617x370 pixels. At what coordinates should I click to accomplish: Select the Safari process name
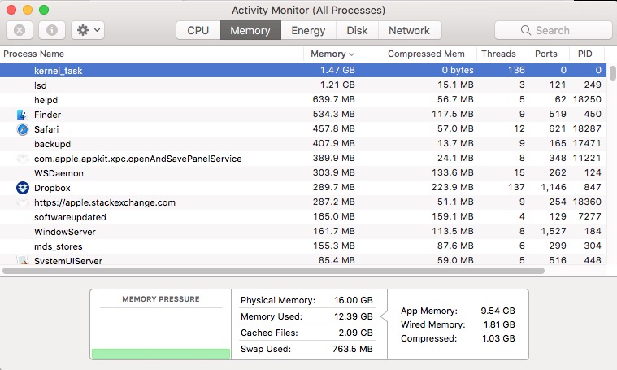pyautogui.click(x=46, y=129)
